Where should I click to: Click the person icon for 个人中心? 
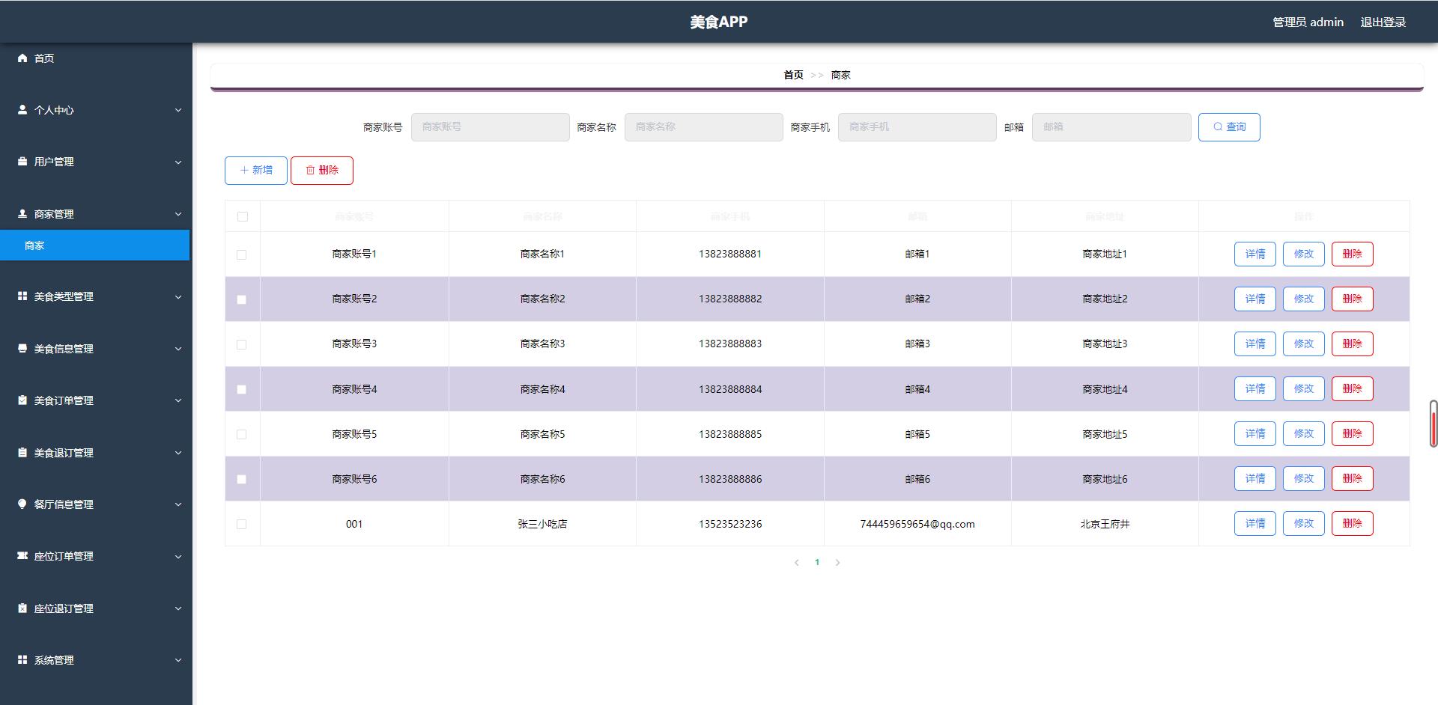click(22, 110)
